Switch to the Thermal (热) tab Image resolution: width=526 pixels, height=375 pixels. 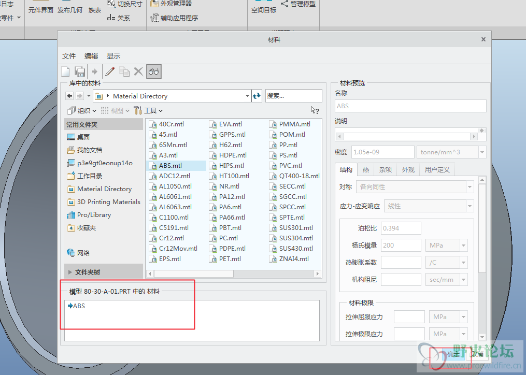[366, 170]
